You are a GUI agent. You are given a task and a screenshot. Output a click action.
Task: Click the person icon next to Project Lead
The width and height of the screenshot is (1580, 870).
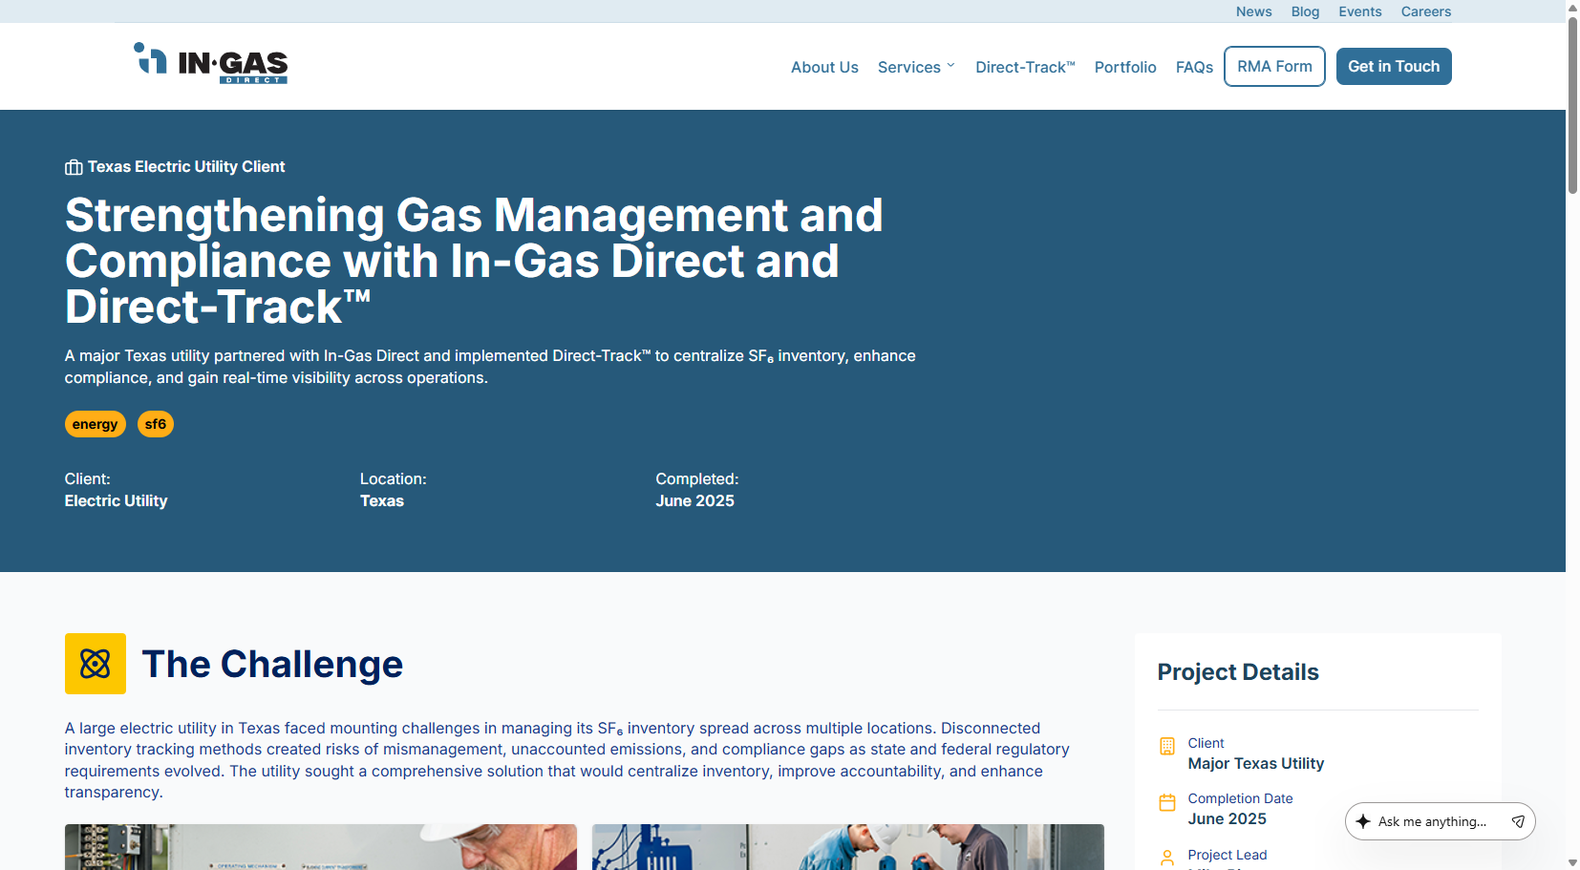point(1167,858)
